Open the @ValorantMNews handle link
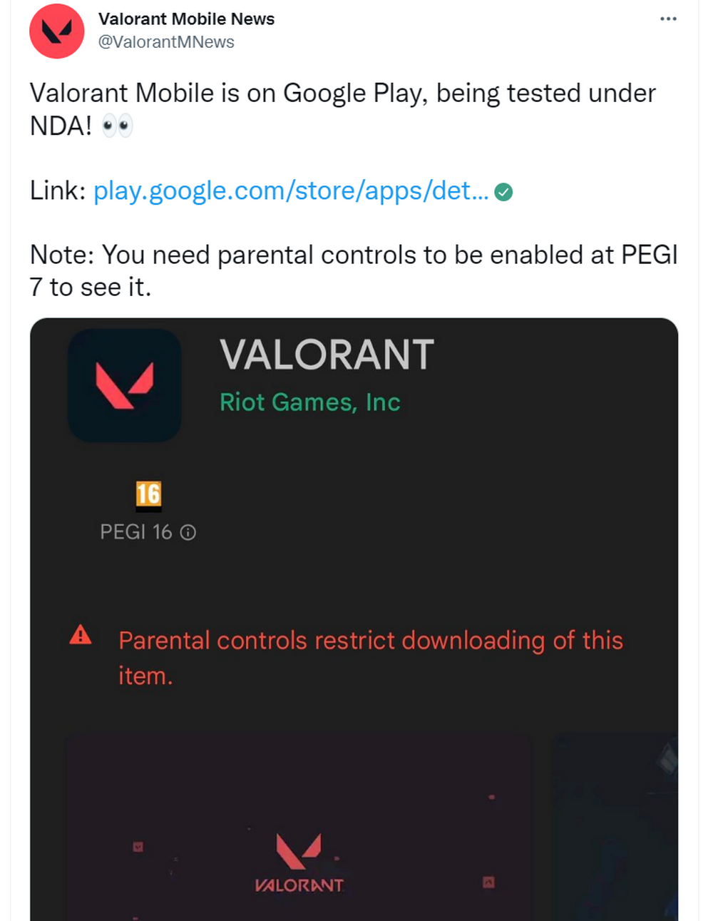 pos(165,42)
